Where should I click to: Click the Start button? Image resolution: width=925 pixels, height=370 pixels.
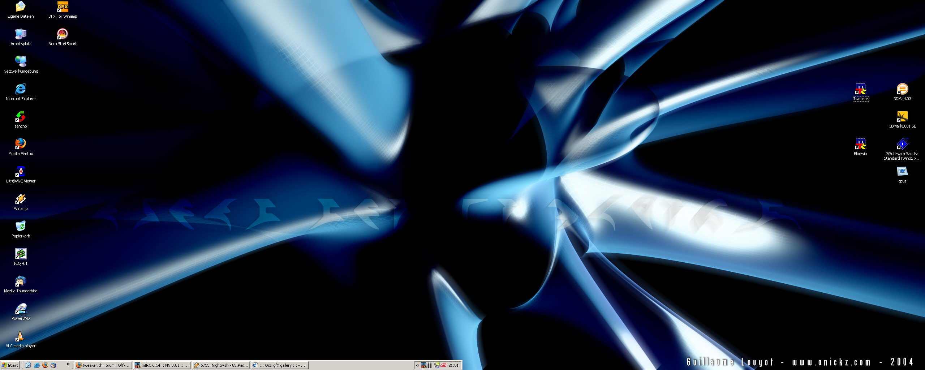coord(10,365)
